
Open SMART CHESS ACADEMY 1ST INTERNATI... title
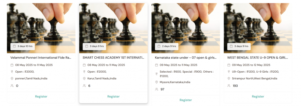pyautogui.click(x=113, y=58)
